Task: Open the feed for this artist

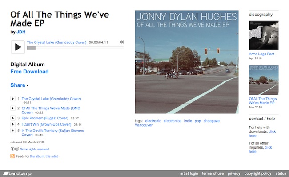Action: [x=52, y=156]
